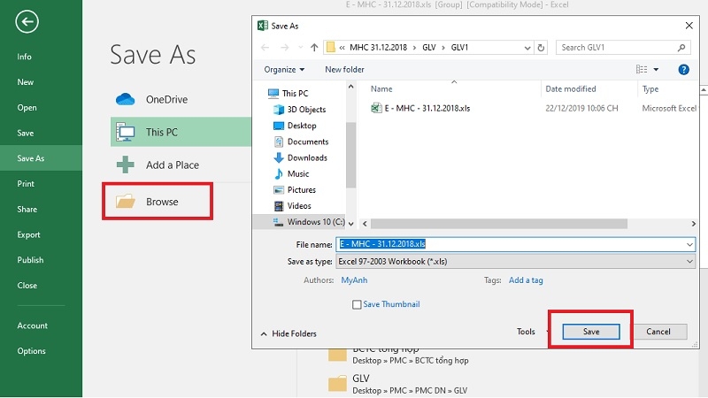
Task: Open the recent locations dropdown arrow
Action: pos(300,48)
